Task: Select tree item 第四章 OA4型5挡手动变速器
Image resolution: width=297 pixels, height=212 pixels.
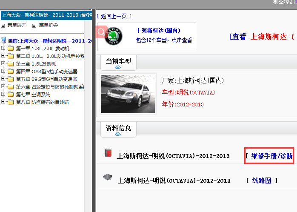Action: tap(47, 72)
